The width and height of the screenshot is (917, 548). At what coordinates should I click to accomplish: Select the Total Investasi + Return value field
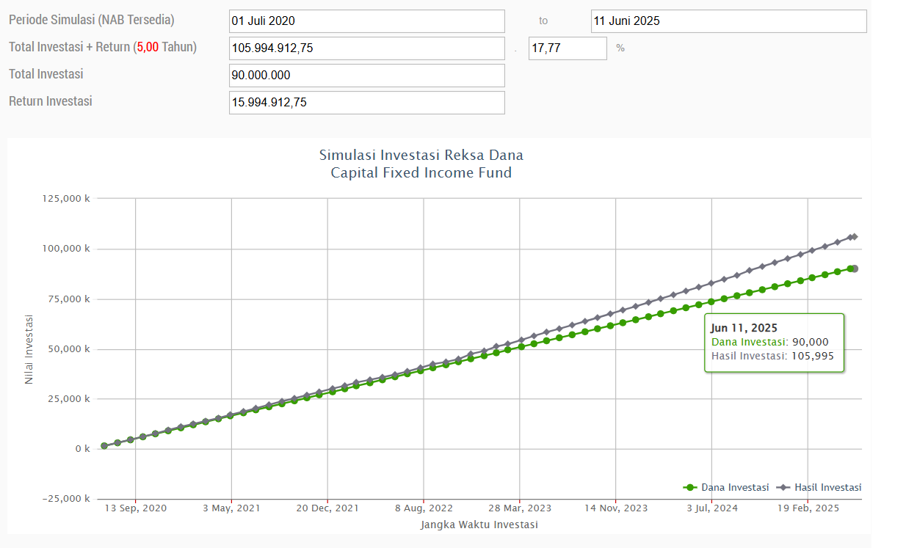367,48
